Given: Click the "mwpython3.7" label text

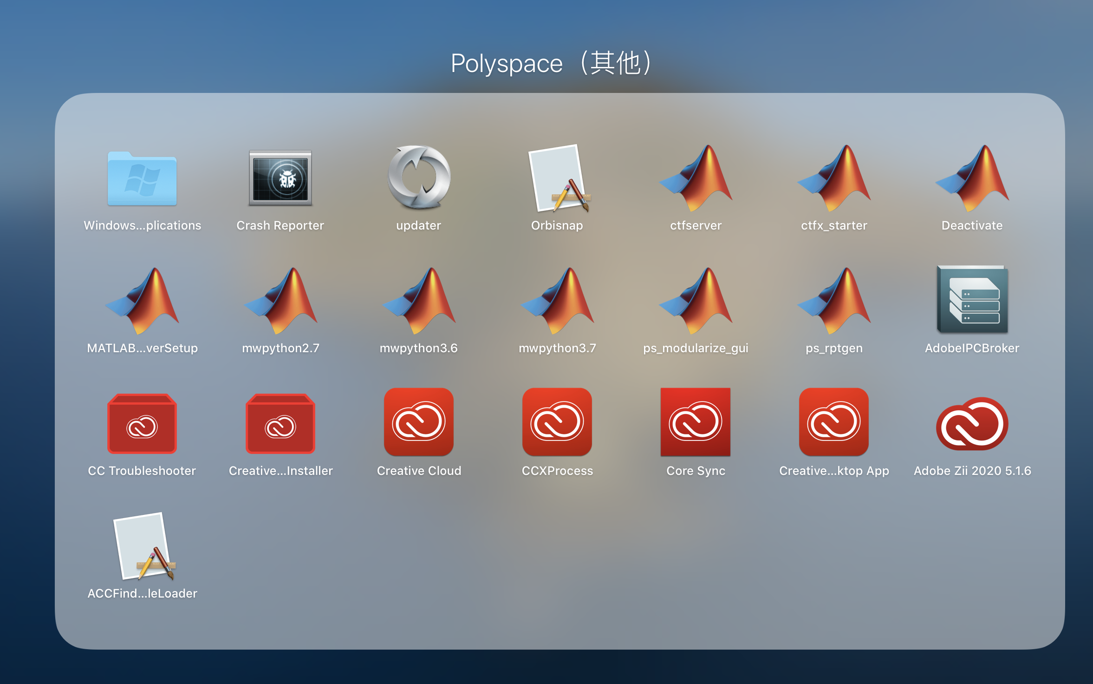Looking at the screenshot, I should [557, 348].
